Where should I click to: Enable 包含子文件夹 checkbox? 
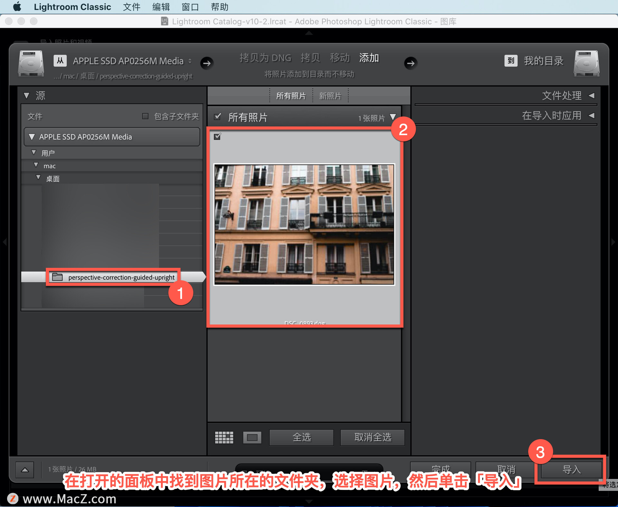pos(145,116)
